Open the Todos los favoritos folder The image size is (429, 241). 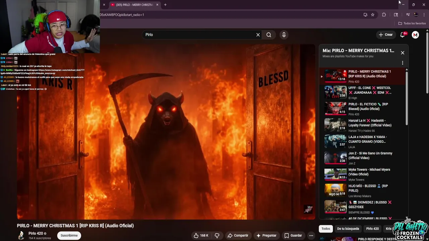coord(412,23)
